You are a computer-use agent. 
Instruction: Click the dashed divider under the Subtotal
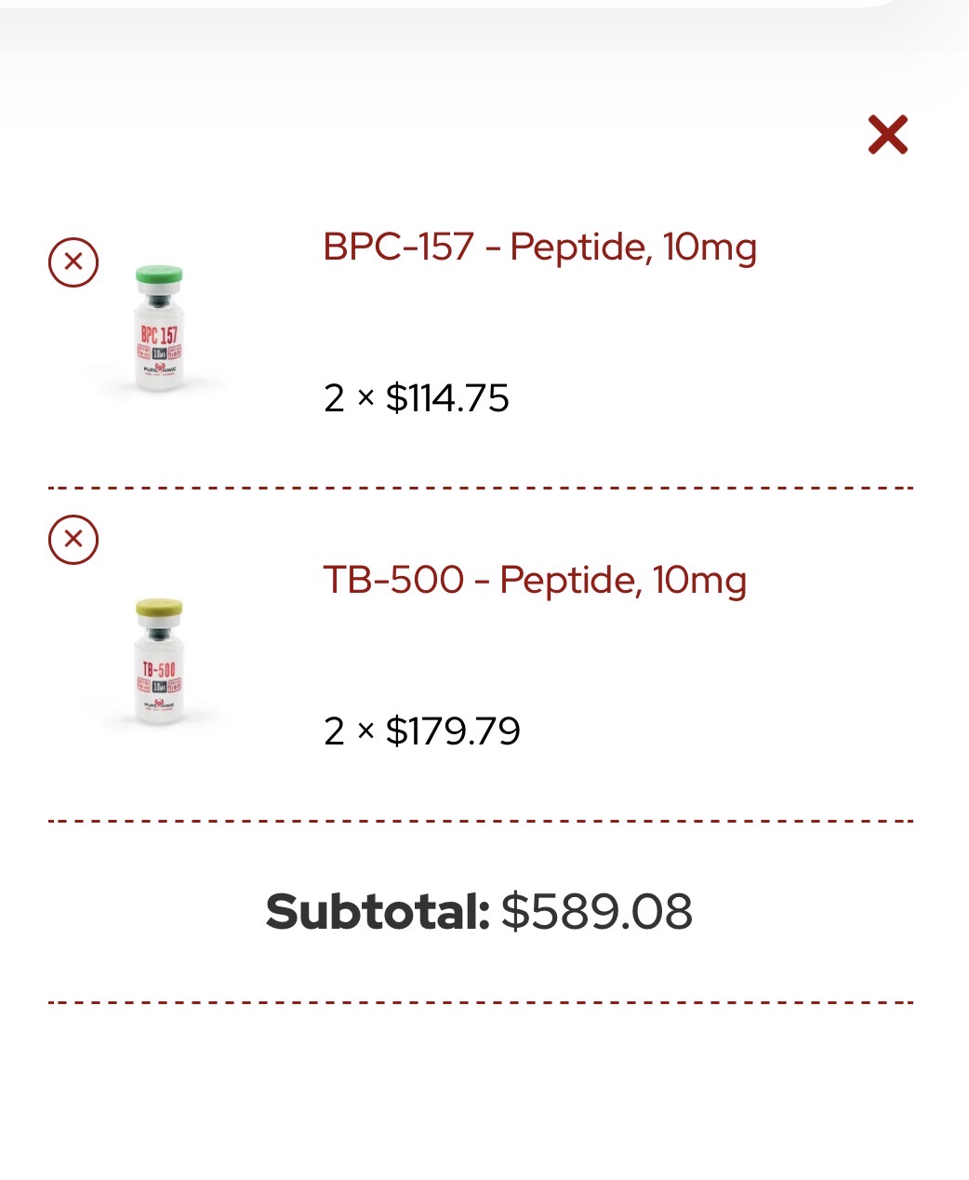[x=481, y=1003]
